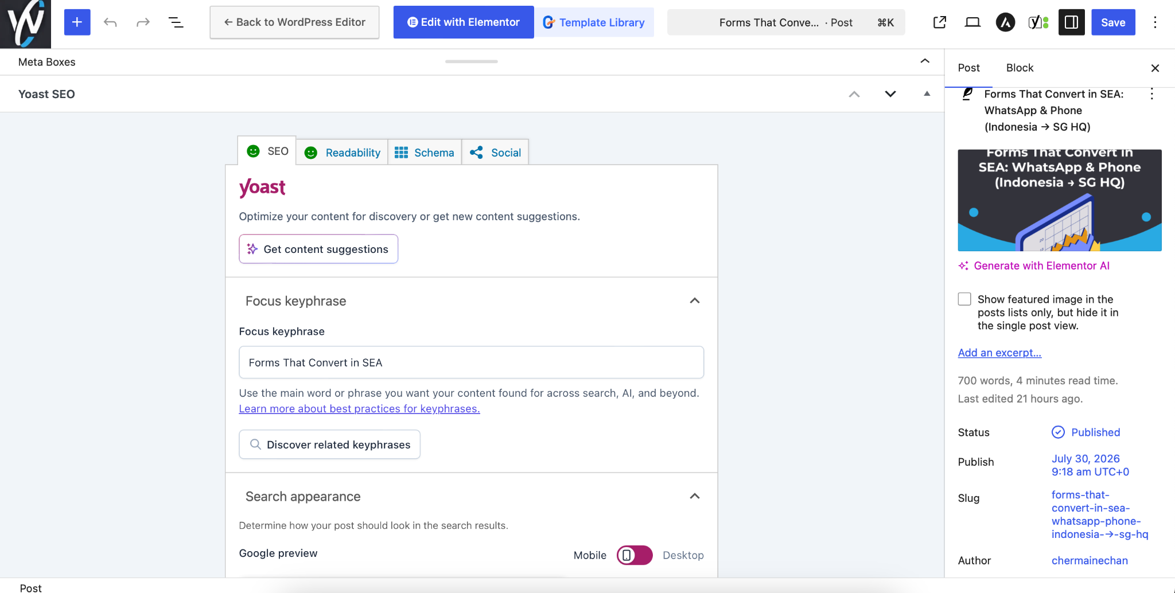The image size is (1175, 593).
Task: Toggle Mobile/Desktop Google preview switch
Action: (x=635, y=555)
